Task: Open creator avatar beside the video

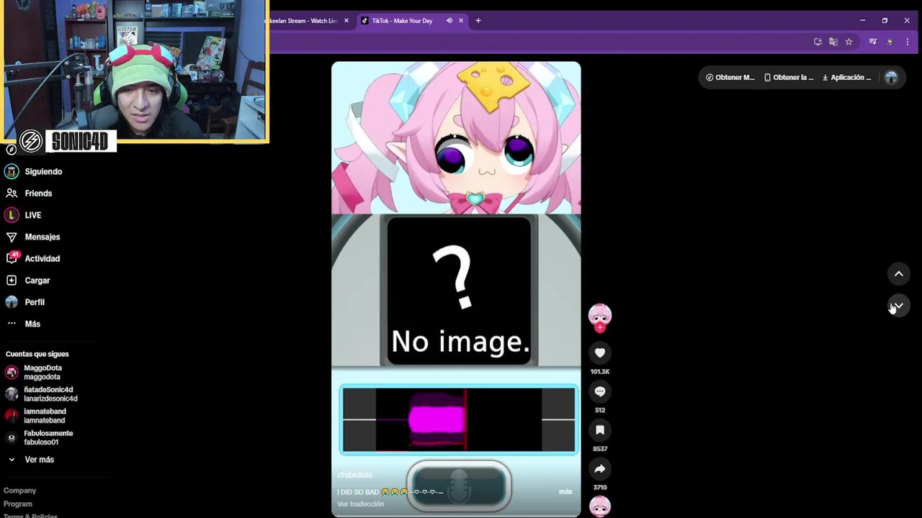Action: 600,315
